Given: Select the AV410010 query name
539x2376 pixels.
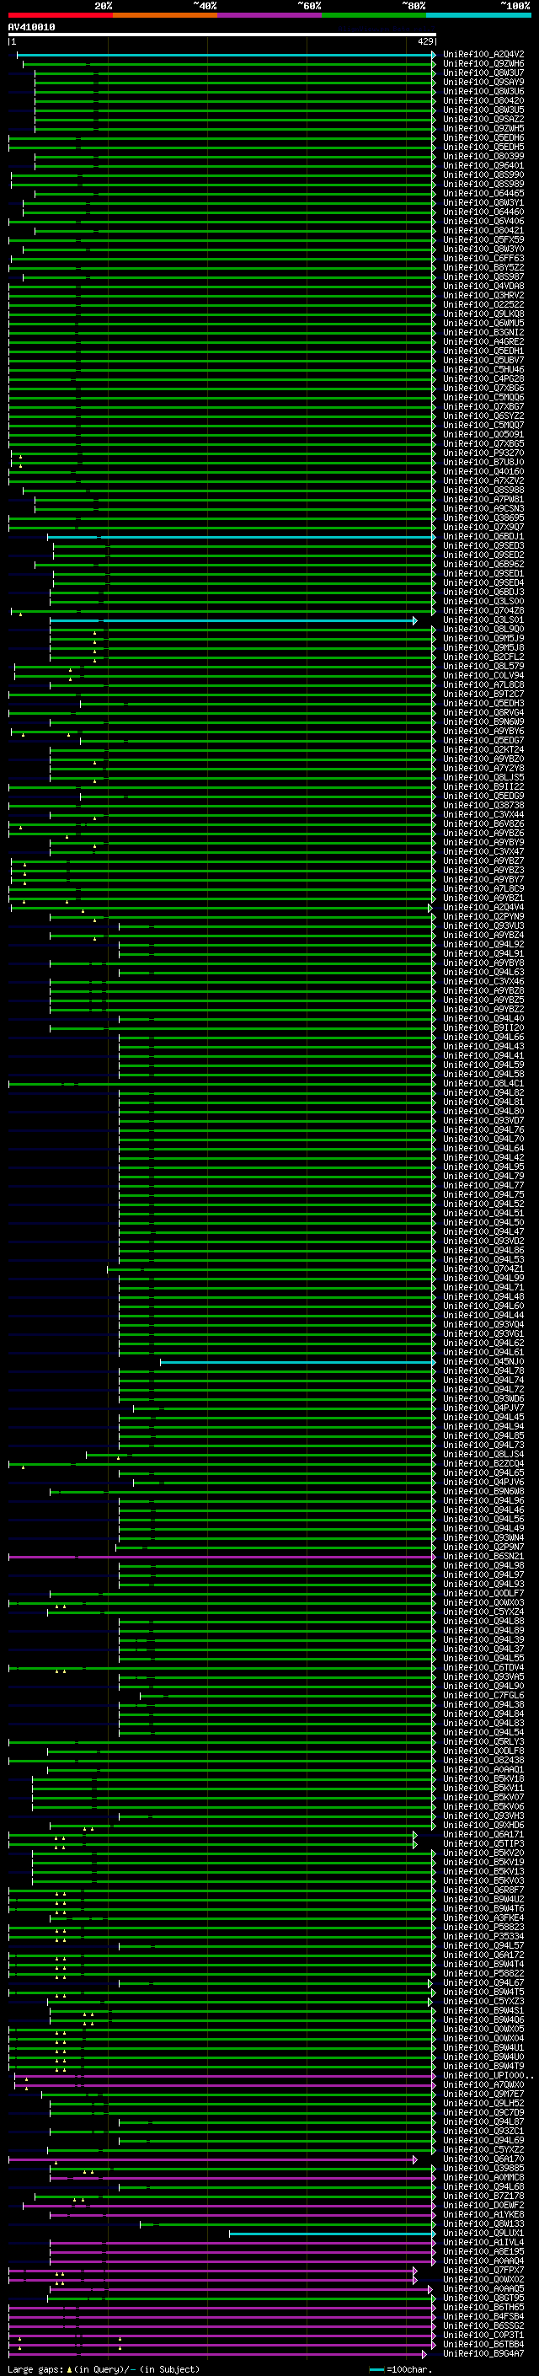Looking at the screenshot, I should tap(31, 28).
